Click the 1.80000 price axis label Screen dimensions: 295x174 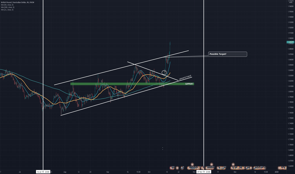[291, 92]
